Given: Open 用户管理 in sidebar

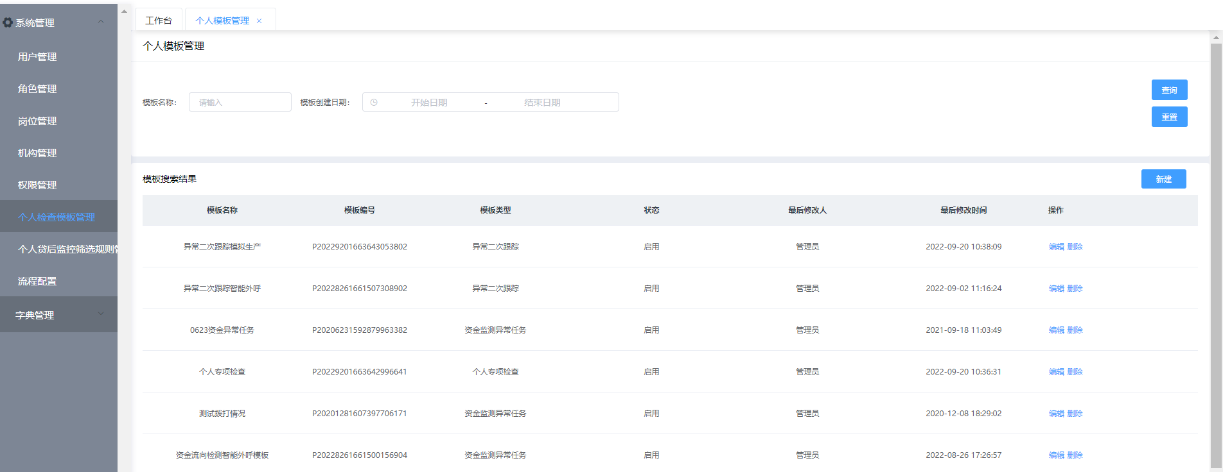Looking at the screenshot, I should [37, 56].
